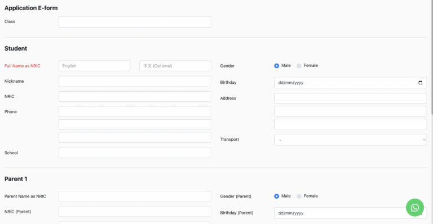Click the English full name field
The width and height of the screenshot is (433, 224).
click(x=94, y=66)
